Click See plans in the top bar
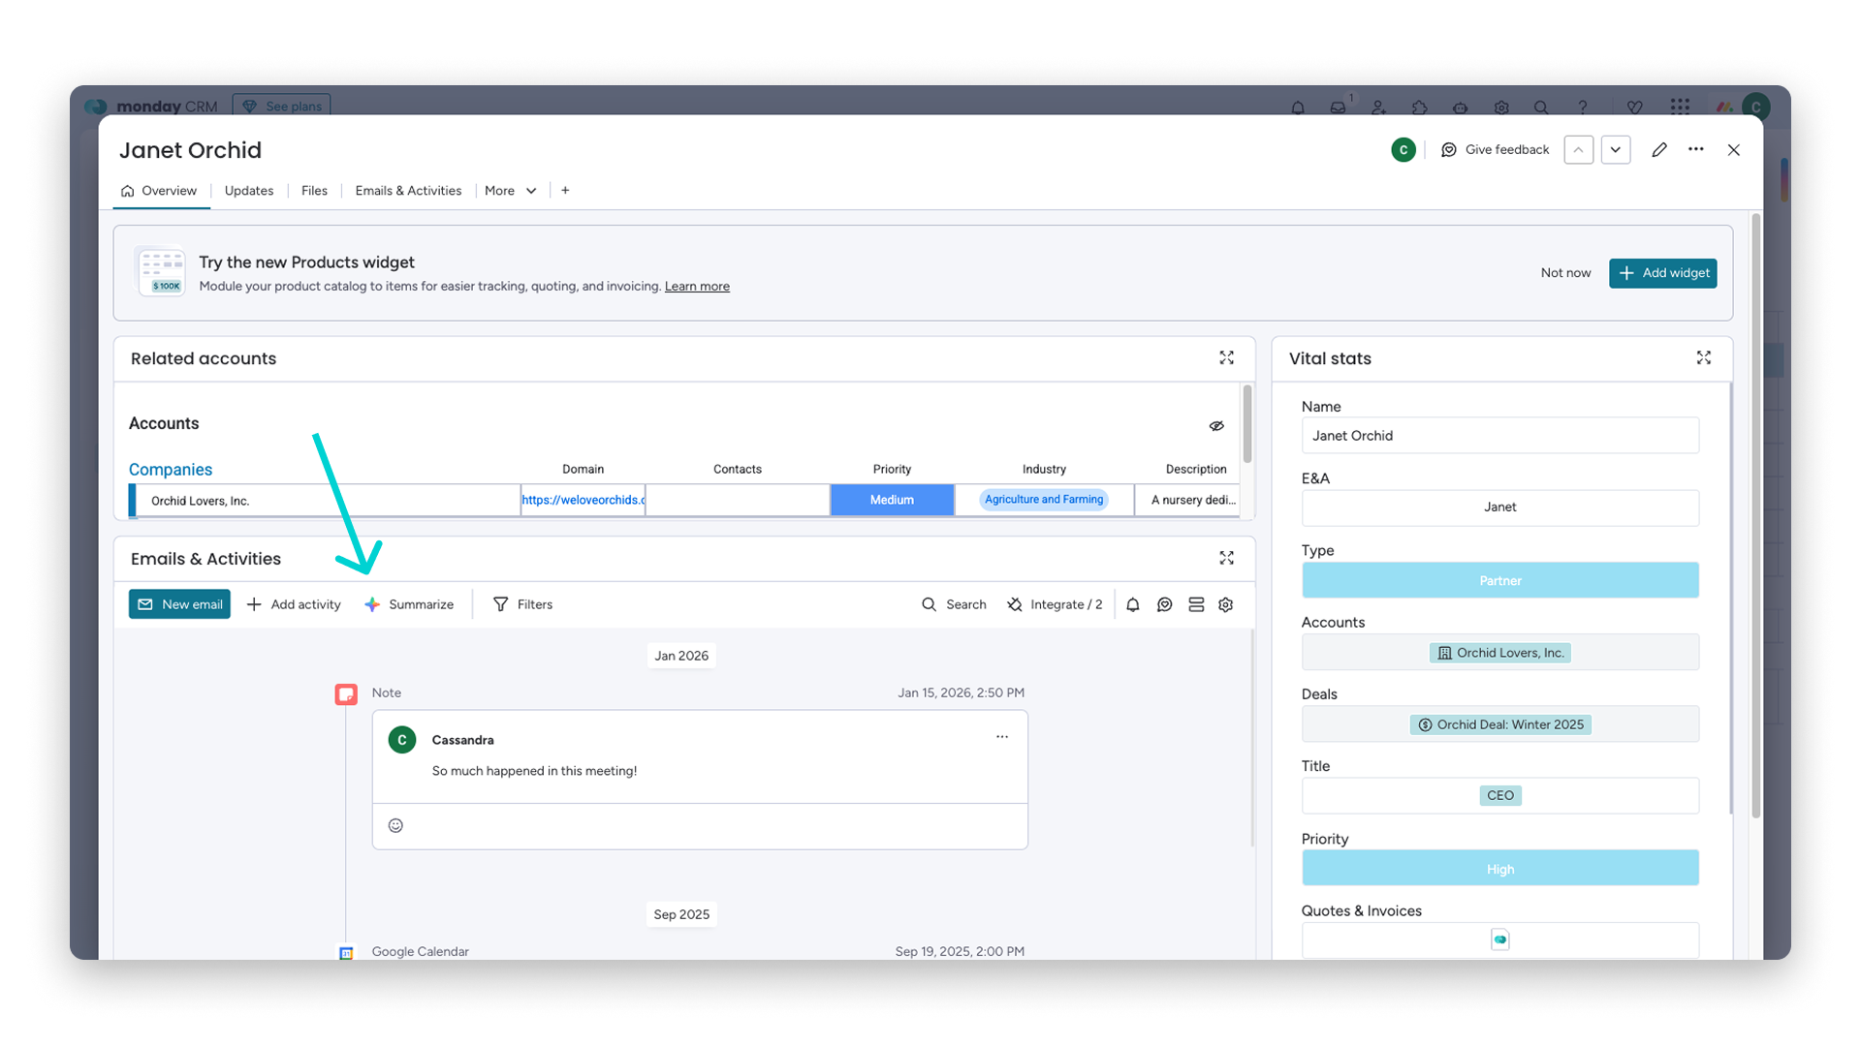1861x1046 pixels. [282, 106]
